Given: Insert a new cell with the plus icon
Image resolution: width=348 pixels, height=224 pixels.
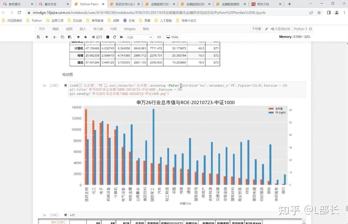Looking at the screenshot, I should (x=47, y=37).
